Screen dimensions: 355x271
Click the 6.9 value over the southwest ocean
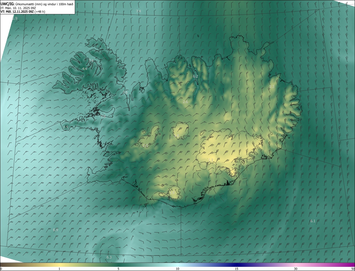(x=55, y=230)
